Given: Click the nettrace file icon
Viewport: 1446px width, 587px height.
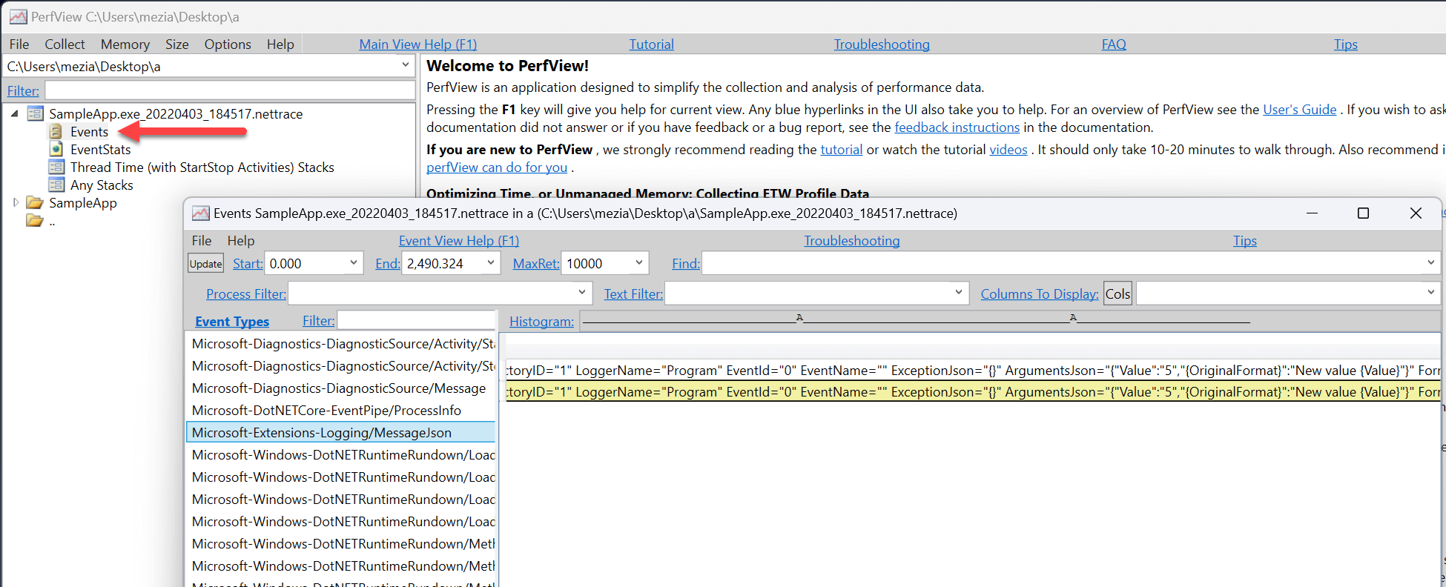Looking at the screenshot, I should click(x=35, y=114).
